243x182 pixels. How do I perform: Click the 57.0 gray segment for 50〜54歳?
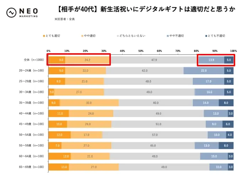tap(155, 135)
